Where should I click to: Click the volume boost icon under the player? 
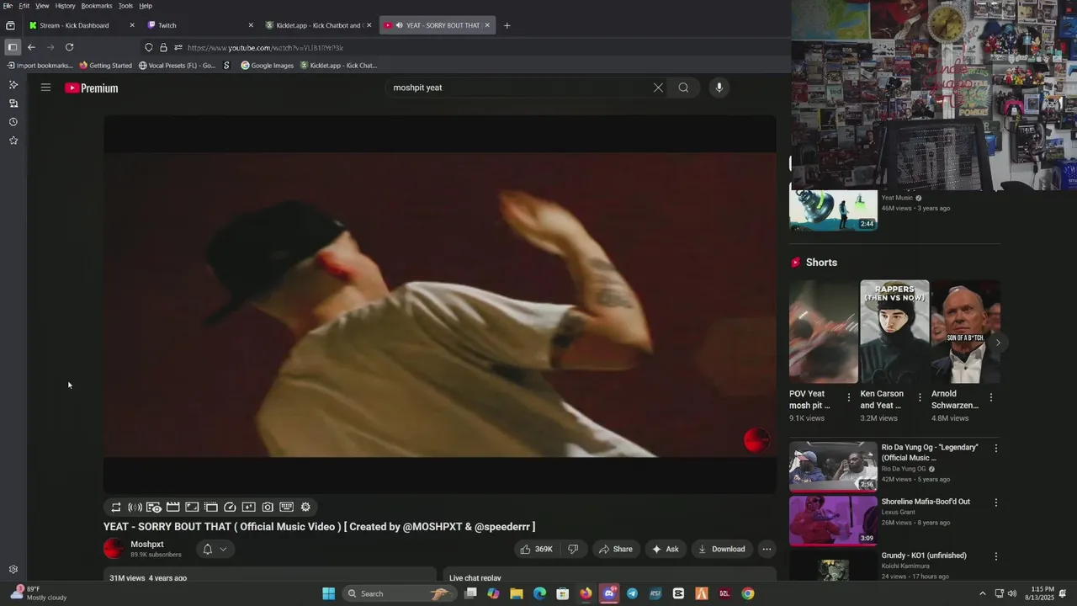(x=135, y=507)
